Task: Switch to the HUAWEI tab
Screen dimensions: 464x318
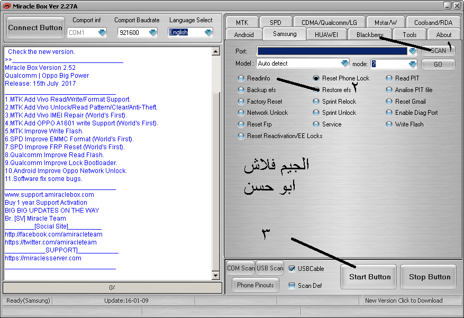Action: pos(326,34)
